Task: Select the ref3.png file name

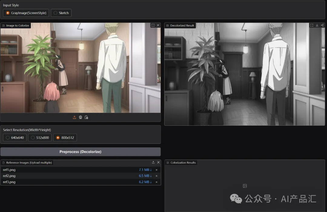Action: coord(9,182)
